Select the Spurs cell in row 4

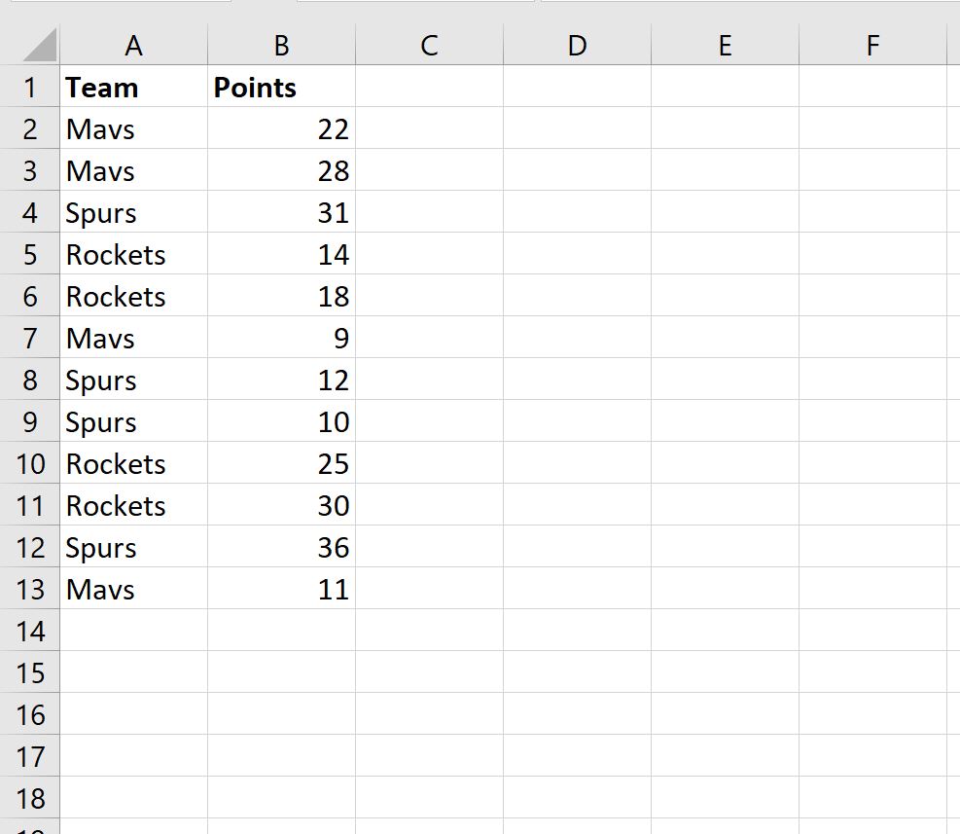coord(133,212)
